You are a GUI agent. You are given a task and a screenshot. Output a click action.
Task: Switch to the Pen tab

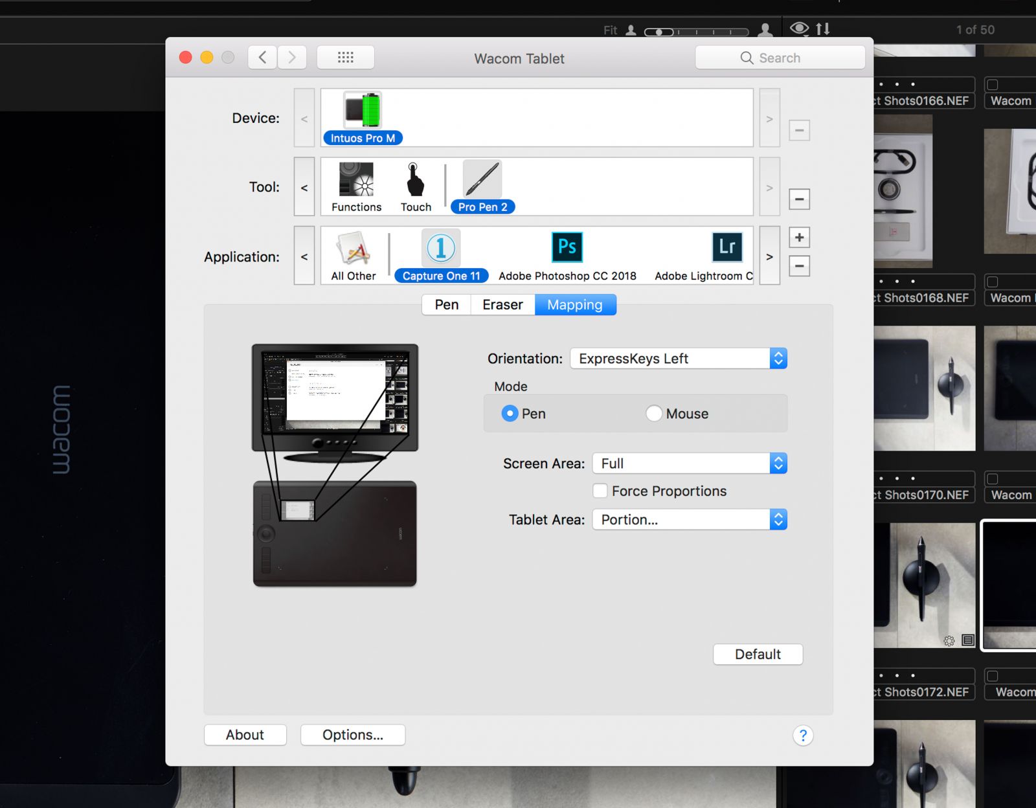446,305
